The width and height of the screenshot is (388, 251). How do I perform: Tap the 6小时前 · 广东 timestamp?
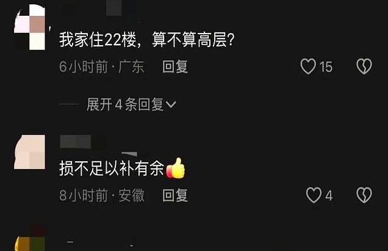tap(101, 67)
